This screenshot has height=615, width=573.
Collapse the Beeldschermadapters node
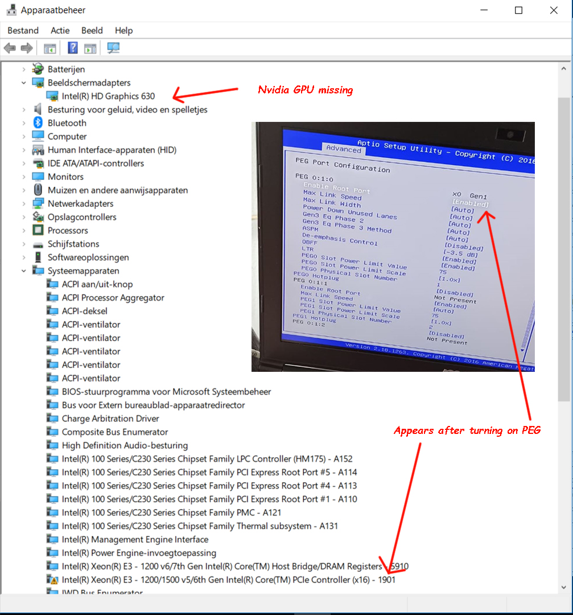pyautogui.click(x=24, y=83)
